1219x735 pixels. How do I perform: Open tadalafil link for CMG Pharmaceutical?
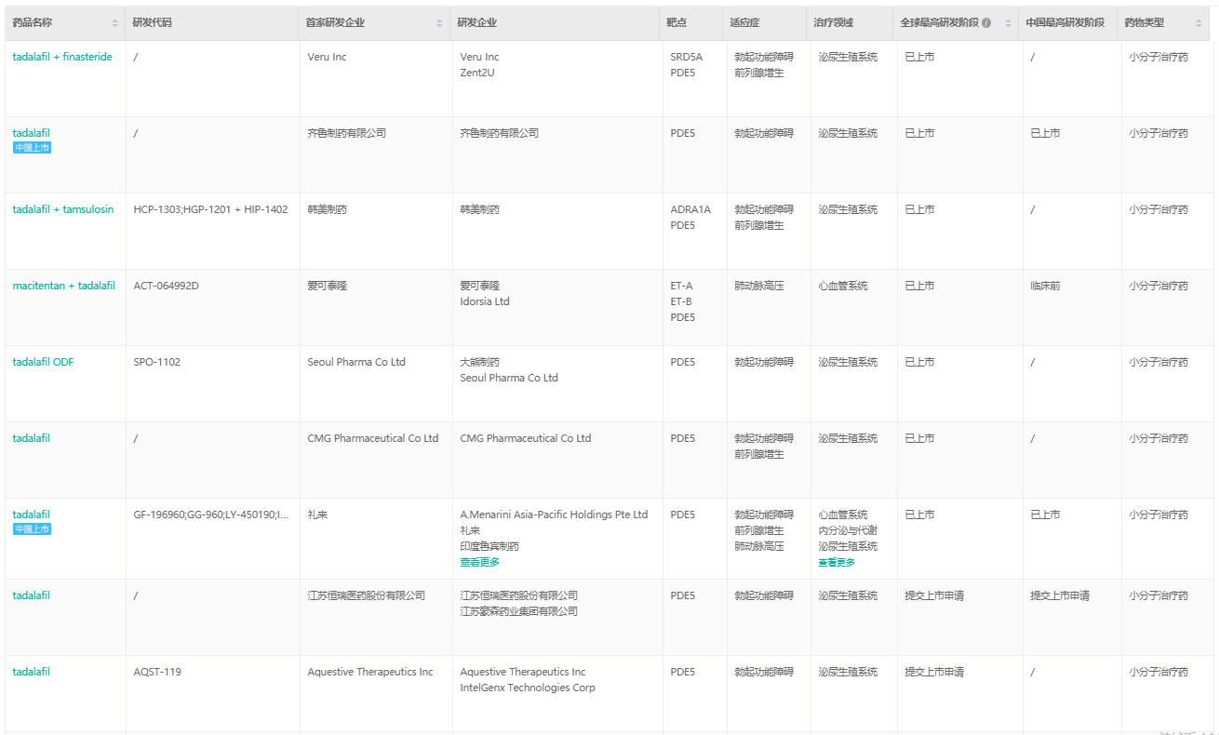pos(32,438)
